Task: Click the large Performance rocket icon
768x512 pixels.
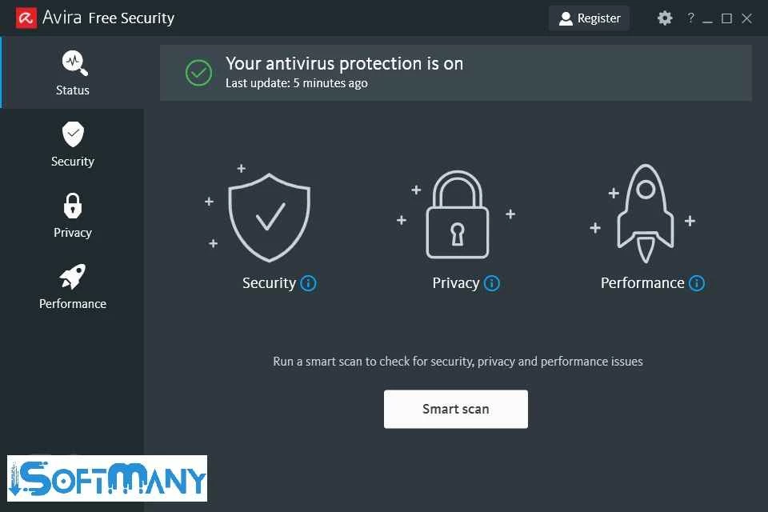Action: (x=645, y=214)
